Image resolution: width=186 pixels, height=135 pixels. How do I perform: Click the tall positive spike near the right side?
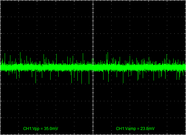pyautogui.click(x=167, y=59)
